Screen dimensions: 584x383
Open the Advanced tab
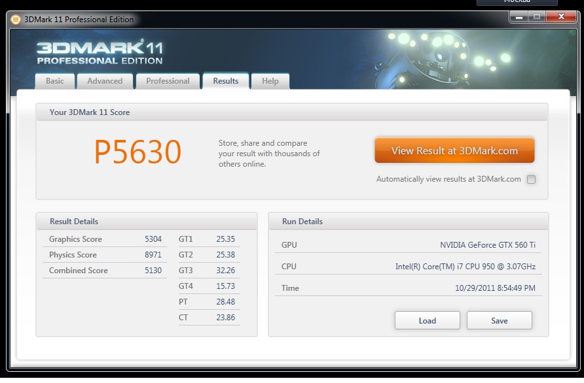pyautogui.click(x=105, y=81)
